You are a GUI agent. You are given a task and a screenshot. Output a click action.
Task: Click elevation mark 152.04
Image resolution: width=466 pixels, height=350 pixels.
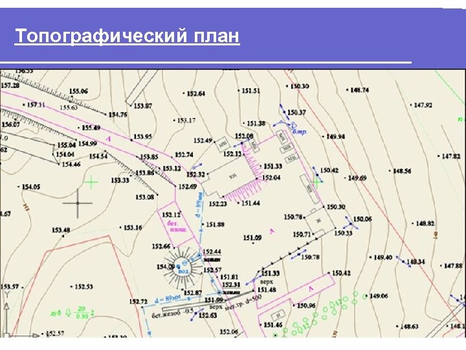tap(271, 178)
